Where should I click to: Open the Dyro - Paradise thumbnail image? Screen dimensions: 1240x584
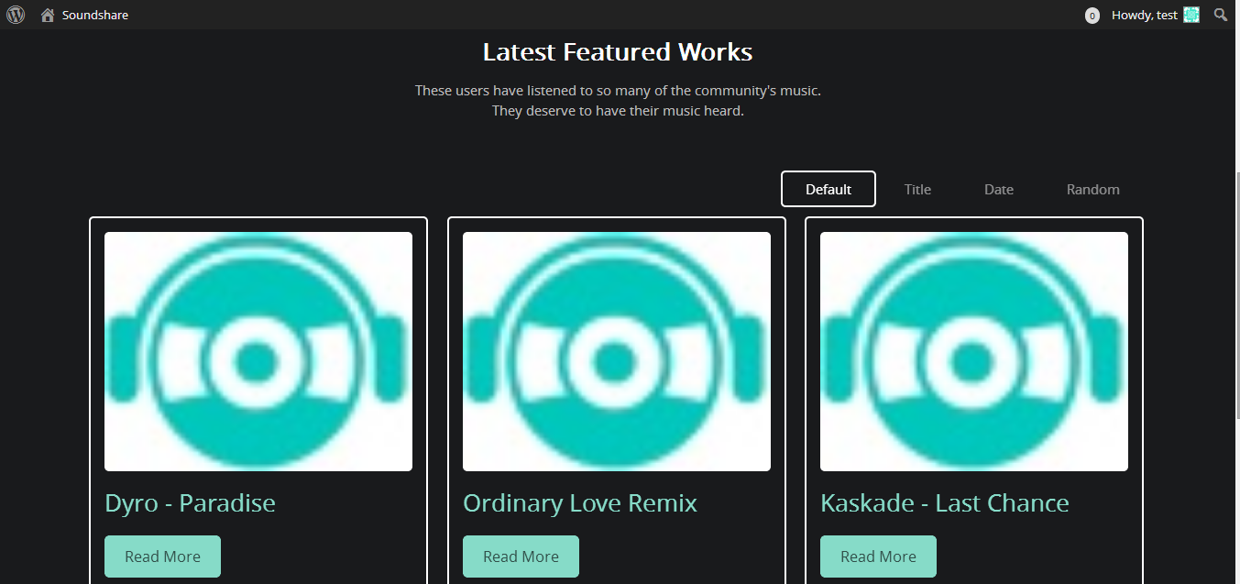pyautogui.click(x=258, y=351)
